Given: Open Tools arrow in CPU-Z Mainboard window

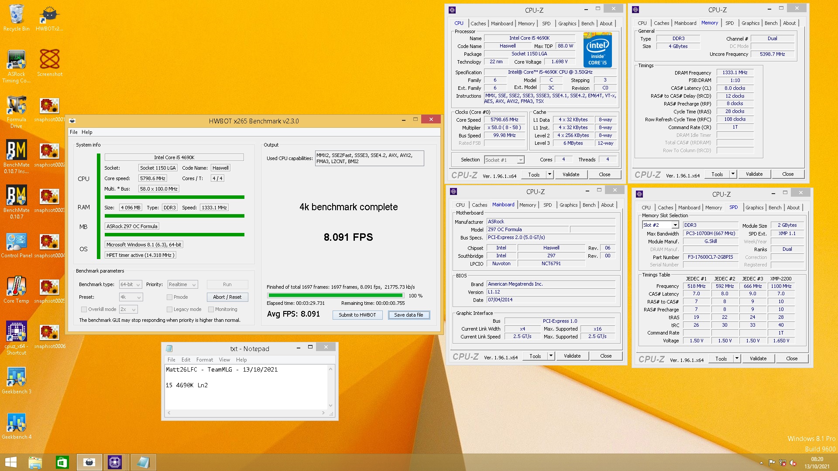Looking at the screenshot, I should coord(551,356).
